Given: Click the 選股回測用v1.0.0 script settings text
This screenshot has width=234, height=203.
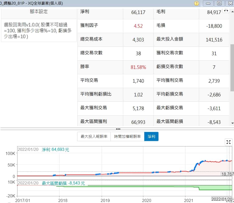Looking at the screenshot, I should point(39,30).
